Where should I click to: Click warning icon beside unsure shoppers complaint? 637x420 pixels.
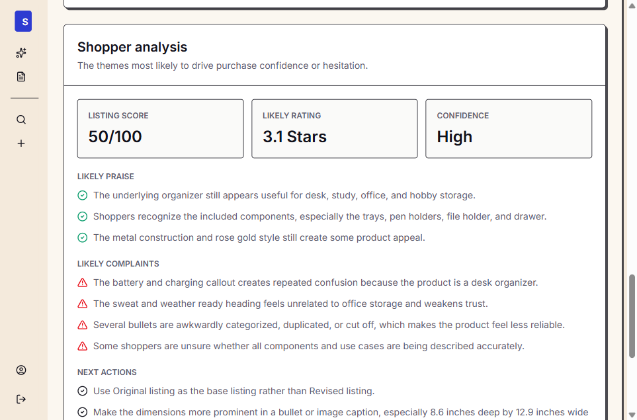click(83, 346)
